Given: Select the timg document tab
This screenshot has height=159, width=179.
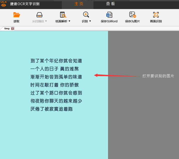Looking at the screenshot, I should tap(7, 28).
